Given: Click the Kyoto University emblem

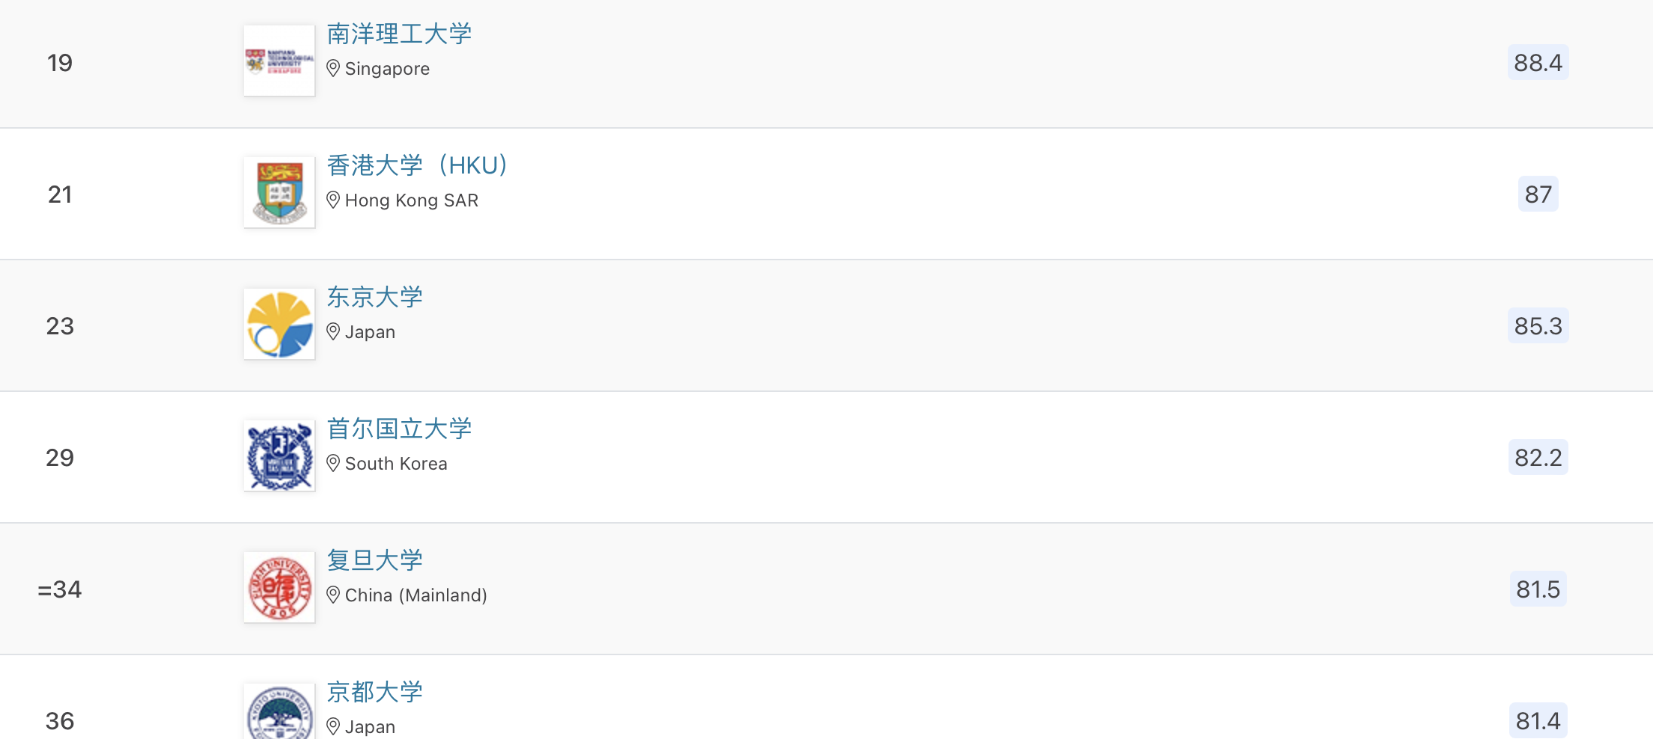Looking at the screenshot, I should click(279, 711).
